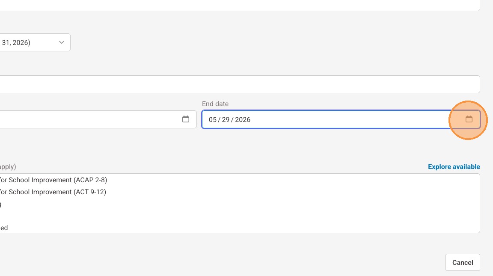Viewport: 493px width, 276px height.
Task: Choose the School Improvement (ACT 9-12) option
Action: point(53,192)
